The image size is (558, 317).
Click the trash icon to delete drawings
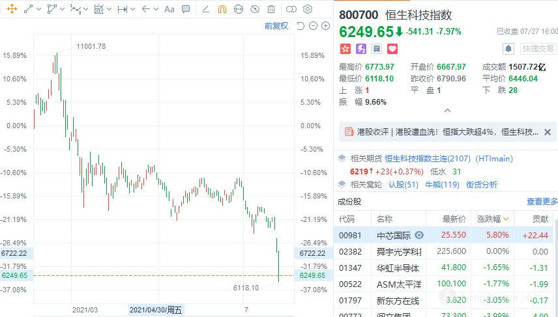(271, 9)
